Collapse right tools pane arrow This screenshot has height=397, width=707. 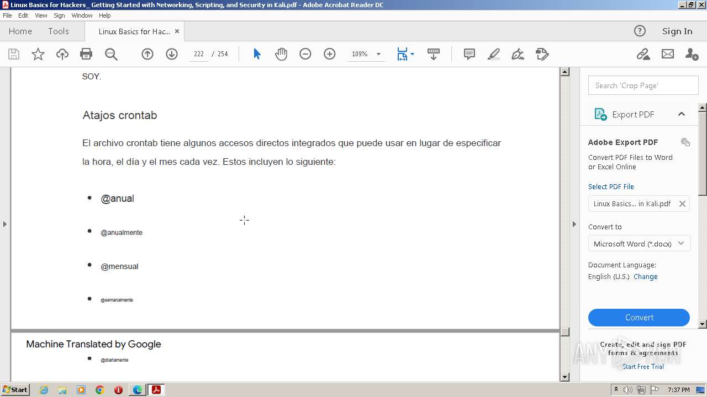(x=574, y=224)
